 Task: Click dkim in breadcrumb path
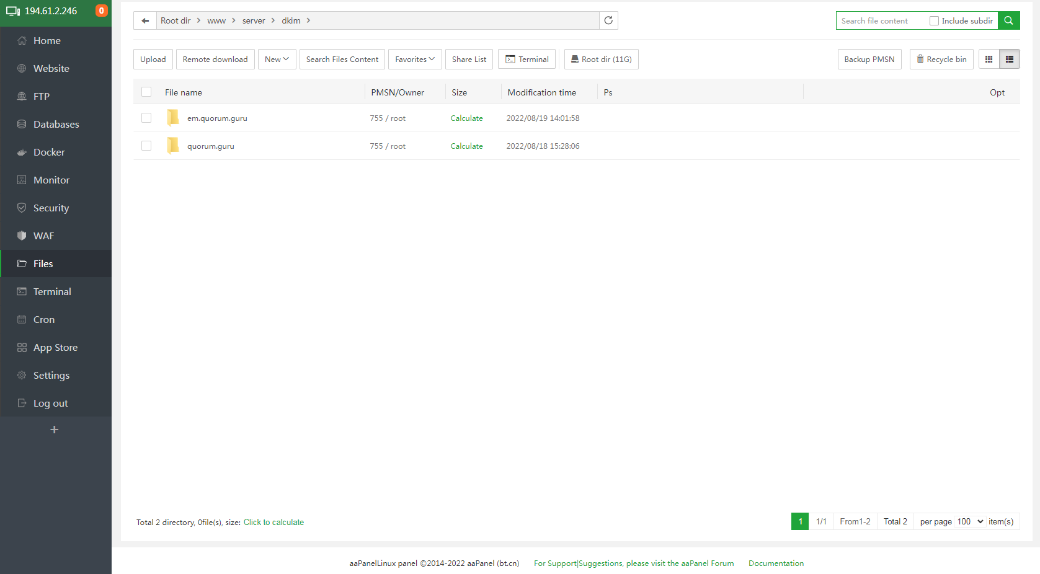click(291, 20)
